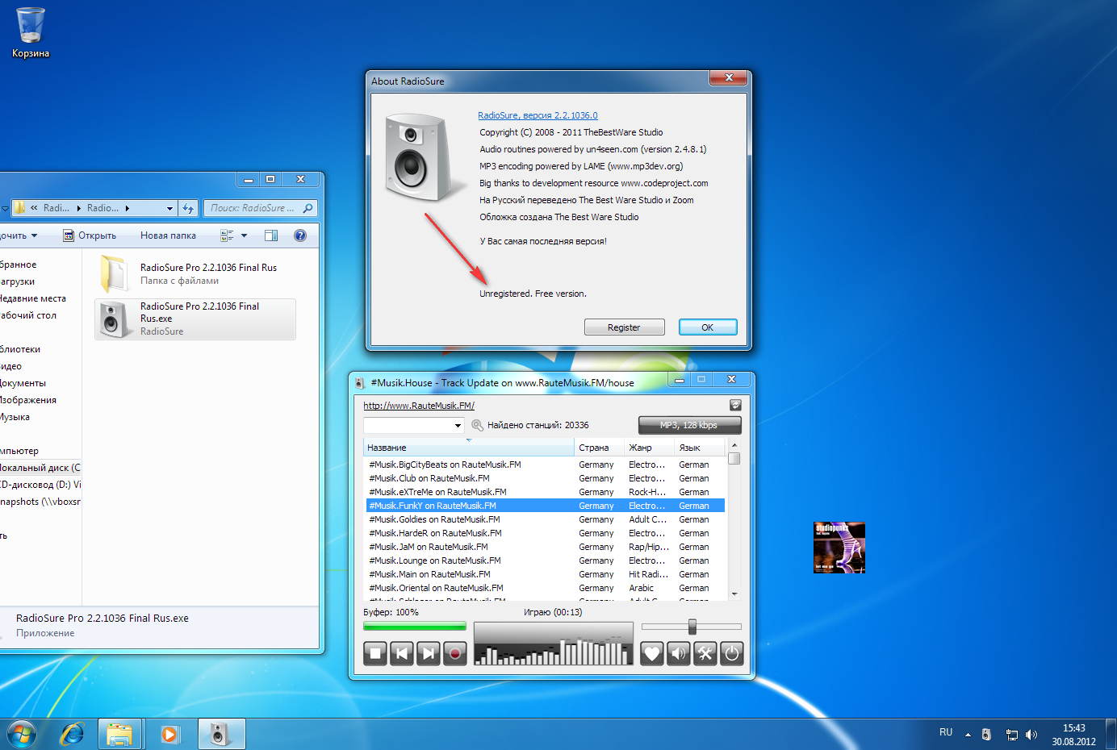Viewport: 1117px width, 750px height.
Task: Sort stations by the Жанр column
Action: pyautogui.click(x=650, y=448)
